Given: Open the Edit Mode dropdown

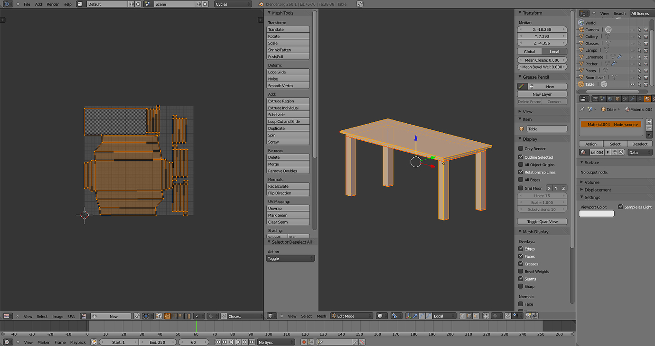Looking at the screenshot, I should (352, 316).
